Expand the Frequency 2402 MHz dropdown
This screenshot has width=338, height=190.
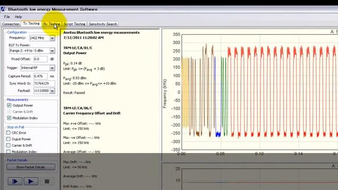pyautogui.click(x=52, y=38)
